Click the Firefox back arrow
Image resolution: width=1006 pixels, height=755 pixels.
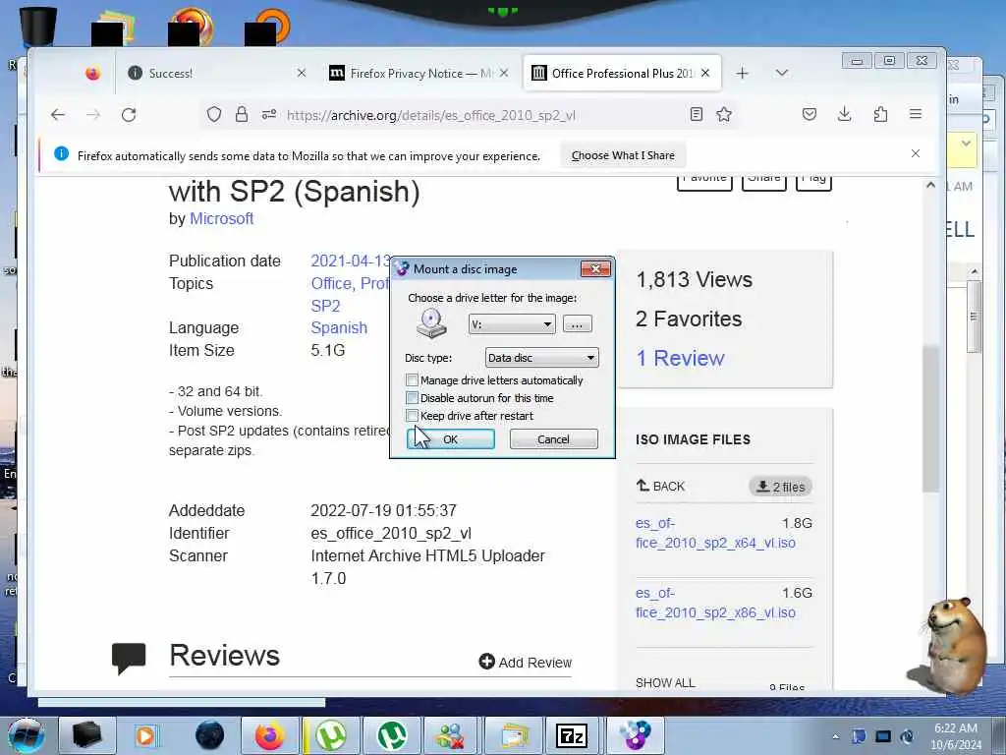(x=58, y=115)
